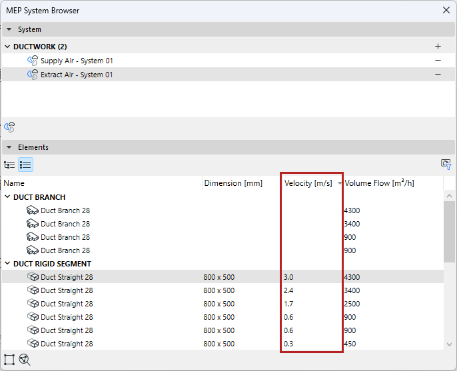This screenshot has height=371, width=457.
Task: Remove Extract Air - System 01 with minus
Action: [x=438, y=75]
